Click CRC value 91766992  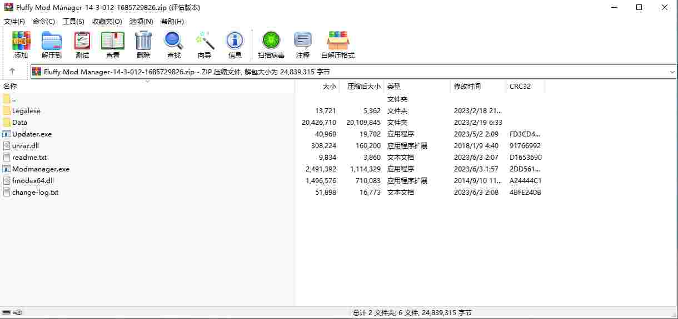tap(525, 146)
